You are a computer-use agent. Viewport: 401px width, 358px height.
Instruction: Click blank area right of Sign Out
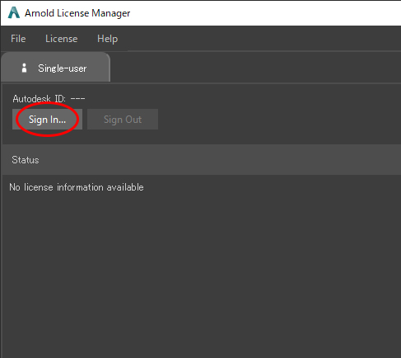tap(278, 120)
